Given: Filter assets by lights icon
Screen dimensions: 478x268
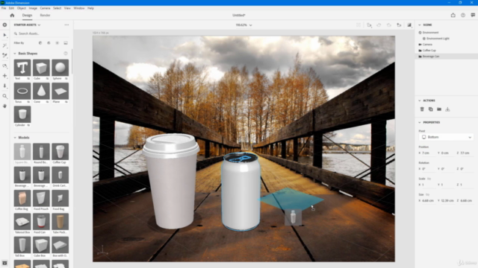Looking at the screenshot, I should point(57,43).
